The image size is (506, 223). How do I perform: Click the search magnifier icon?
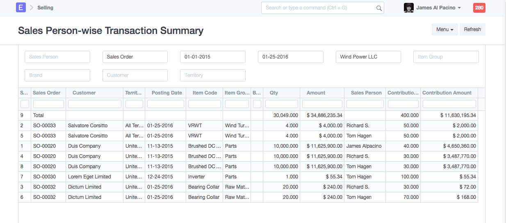(x=379, y=8)
